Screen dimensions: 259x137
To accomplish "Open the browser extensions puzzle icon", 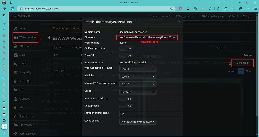I will tap(210, 9).
